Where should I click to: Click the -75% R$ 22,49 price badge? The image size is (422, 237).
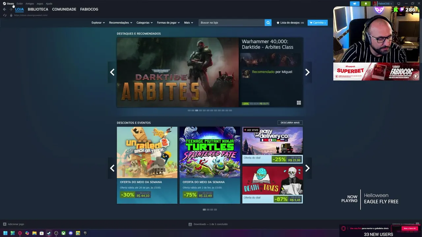pos(198,195)
